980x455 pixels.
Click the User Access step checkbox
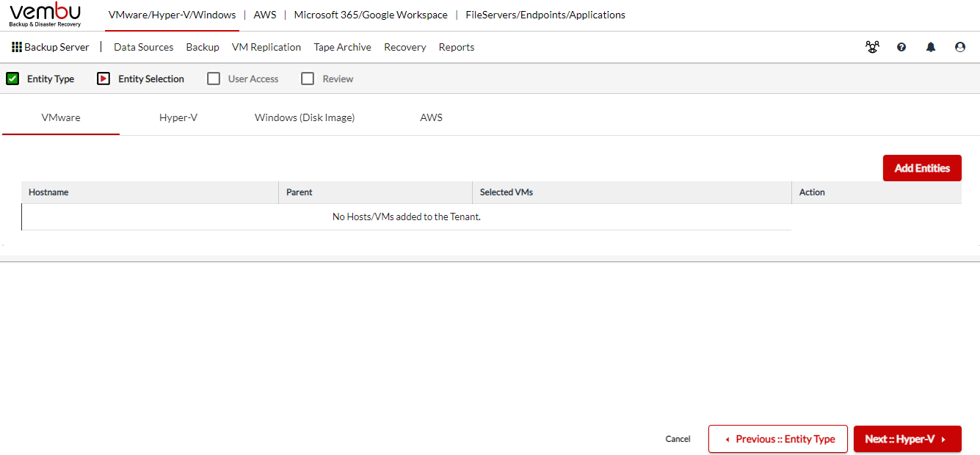pyautogui.click(x=214, y=79)
